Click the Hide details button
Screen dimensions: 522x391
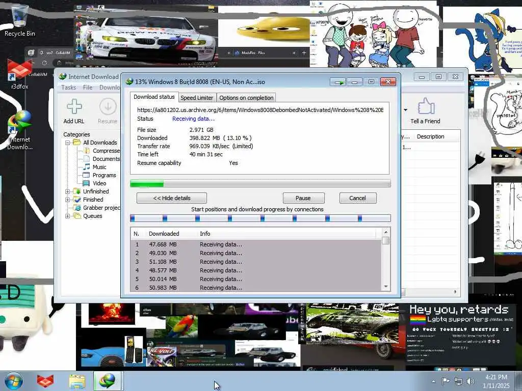[x=172, y=198]
